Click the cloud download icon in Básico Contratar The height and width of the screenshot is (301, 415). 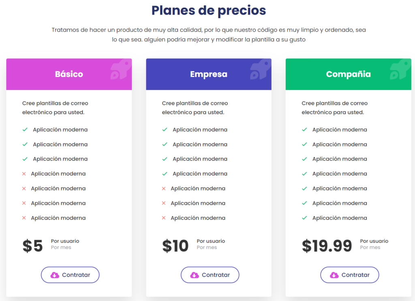(55, 275)
